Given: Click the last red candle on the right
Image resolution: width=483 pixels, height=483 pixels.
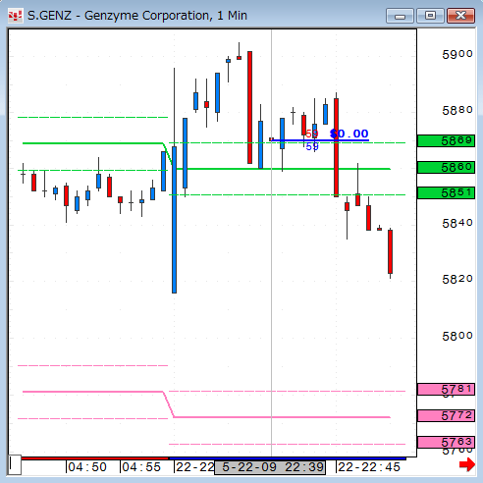Looking at the screenshot, I should [x=390, y=251].
